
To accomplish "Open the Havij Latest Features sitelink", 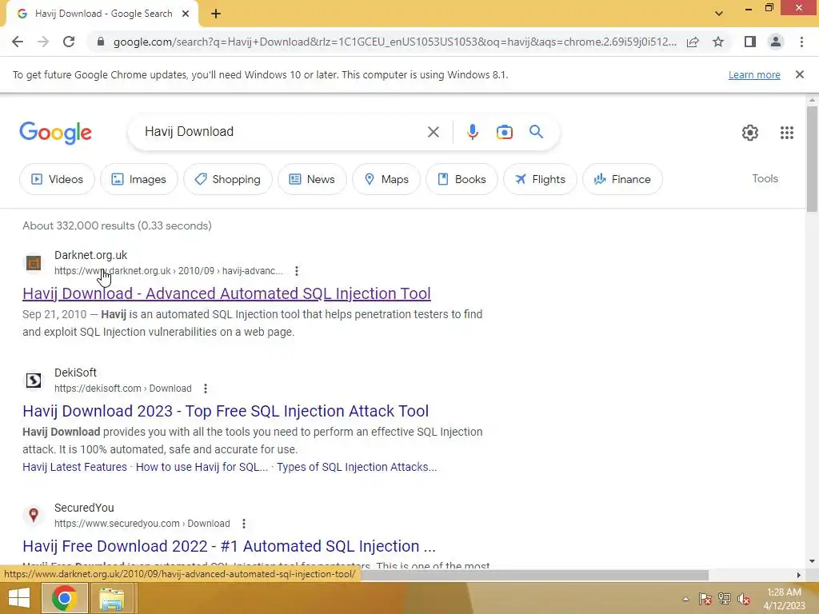I will click(74, 467).
